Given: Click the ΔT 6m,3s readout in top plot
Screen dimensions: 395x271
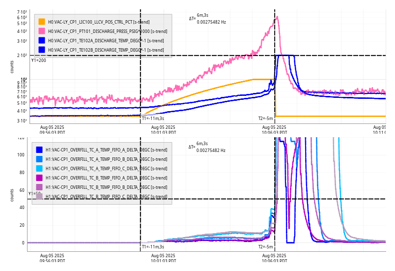Looking at the screenshot, I should pos(202,16).
